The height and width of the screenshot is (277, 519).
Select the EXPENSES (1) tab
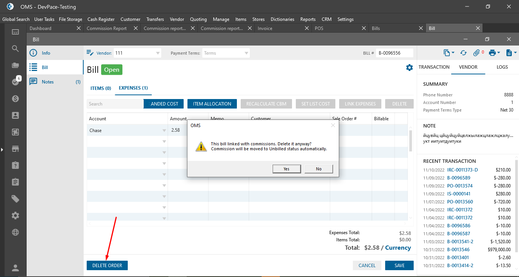coord(133,88)
